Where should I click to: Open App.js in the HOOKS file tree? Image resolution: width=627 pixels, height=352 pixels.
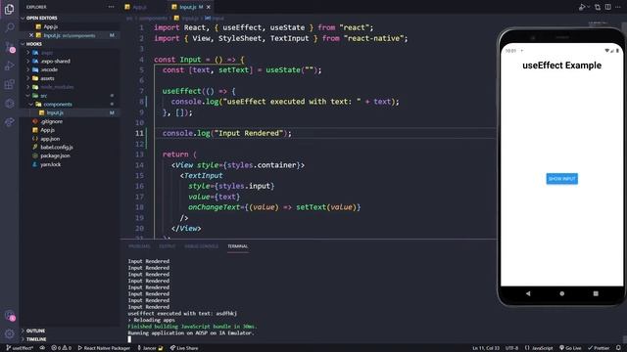pyautogui.click(x=47, y=130)
